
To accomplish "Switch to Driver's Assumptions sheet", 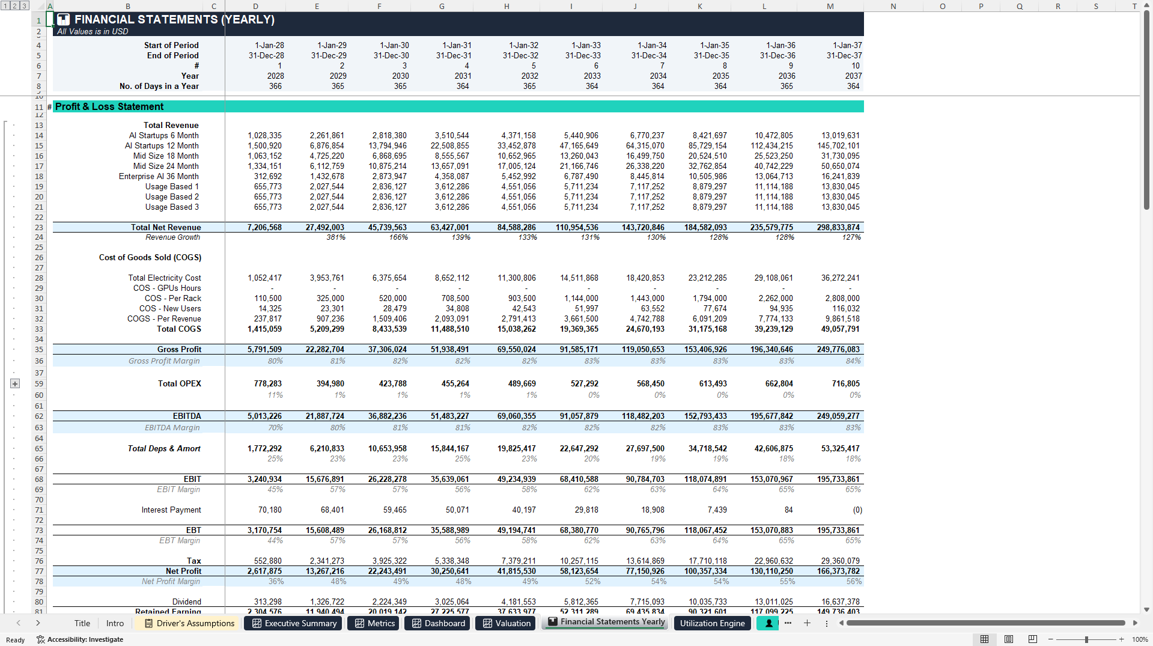I will (x=189, y=623).
